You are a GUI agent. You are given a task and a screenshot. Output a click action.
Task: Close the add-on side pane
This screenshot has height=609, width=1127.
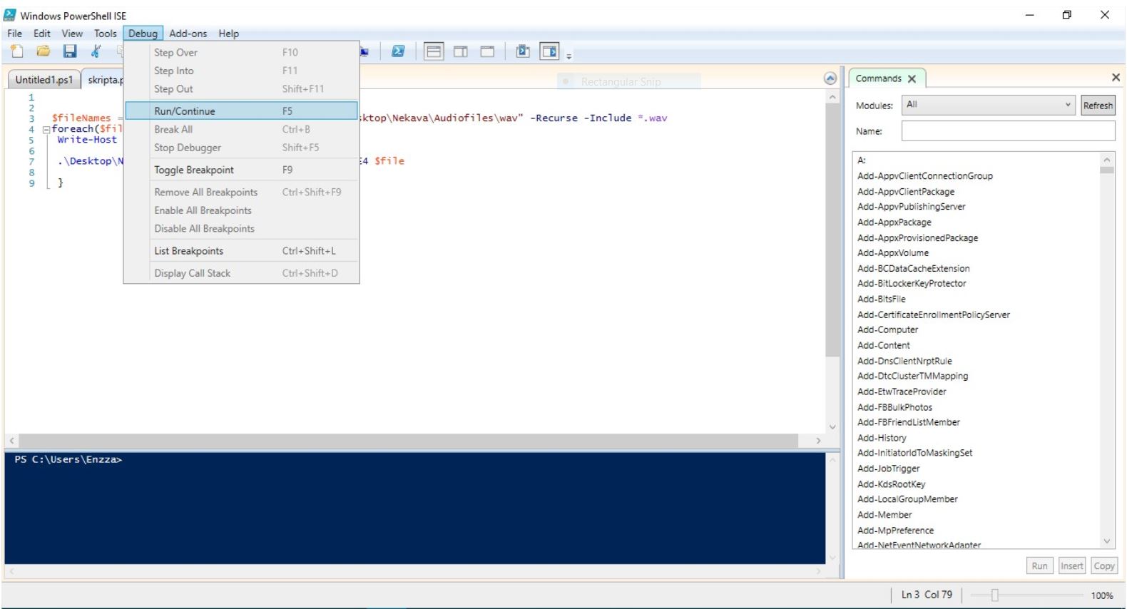coord(1116,78)
